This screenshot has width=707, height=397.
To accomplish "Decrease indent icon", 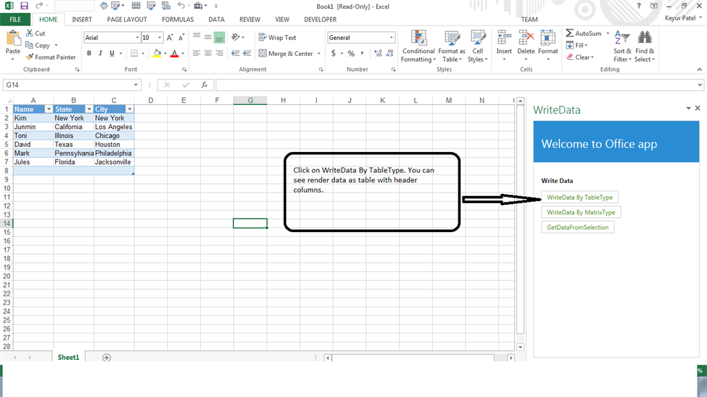I will point(235,53).
